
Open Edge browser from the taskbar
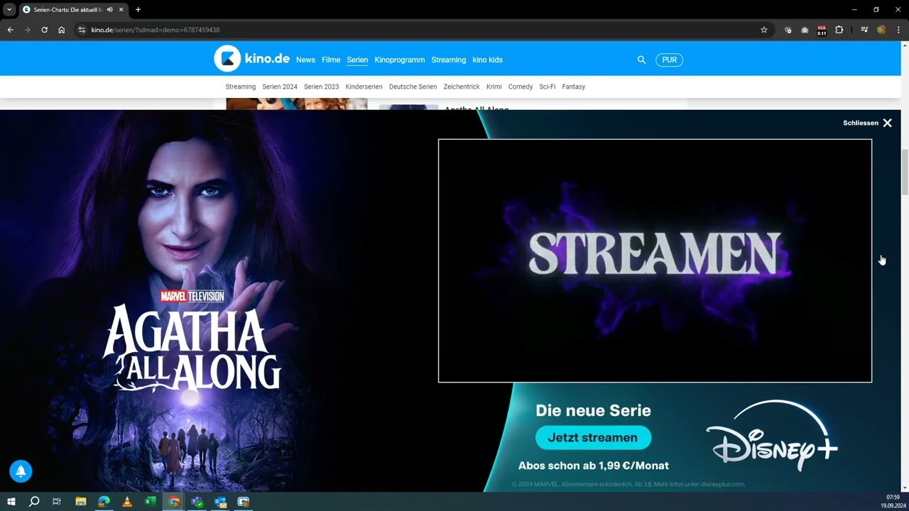104,502
